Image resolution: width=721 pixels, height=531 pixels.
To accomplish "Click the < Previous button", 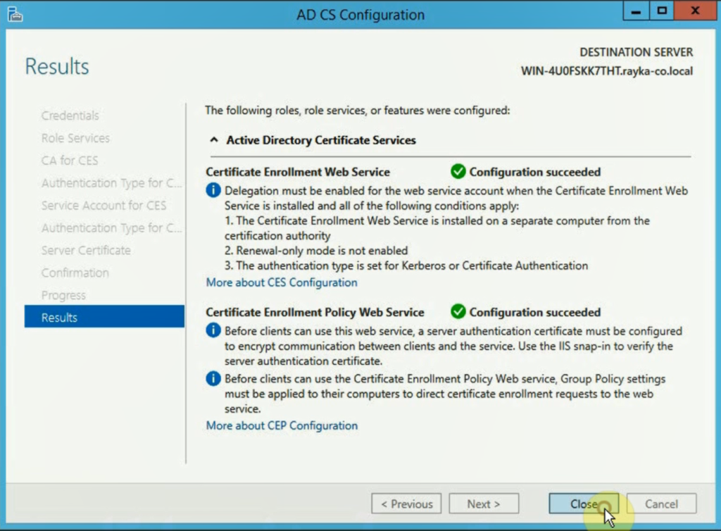I will pos(406,504).
